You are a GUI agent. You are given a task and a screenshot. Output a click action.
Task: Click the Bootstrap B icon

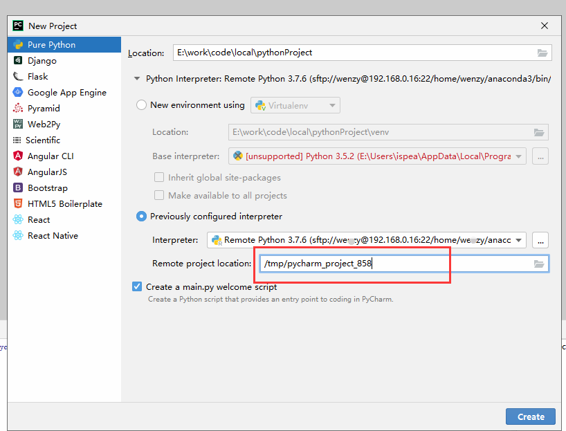coord(18,187)
